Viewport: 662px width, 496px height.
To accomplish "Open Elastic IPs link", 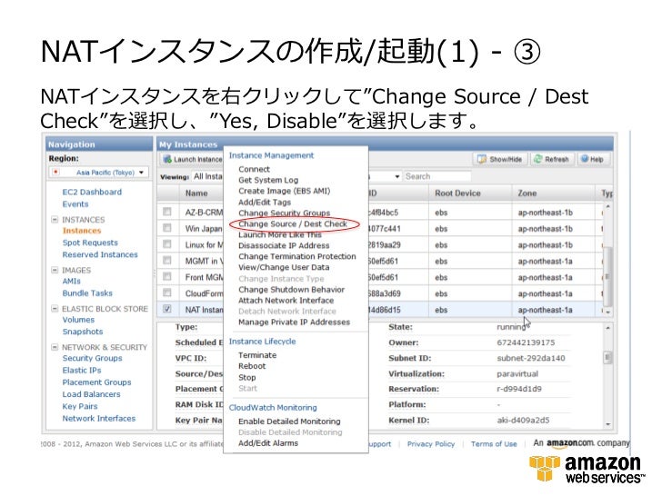I will point(82,371).
